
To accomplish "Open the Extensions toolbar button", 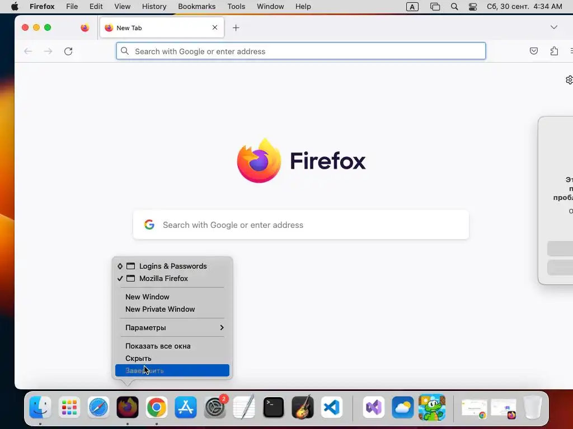I will 555,51.
